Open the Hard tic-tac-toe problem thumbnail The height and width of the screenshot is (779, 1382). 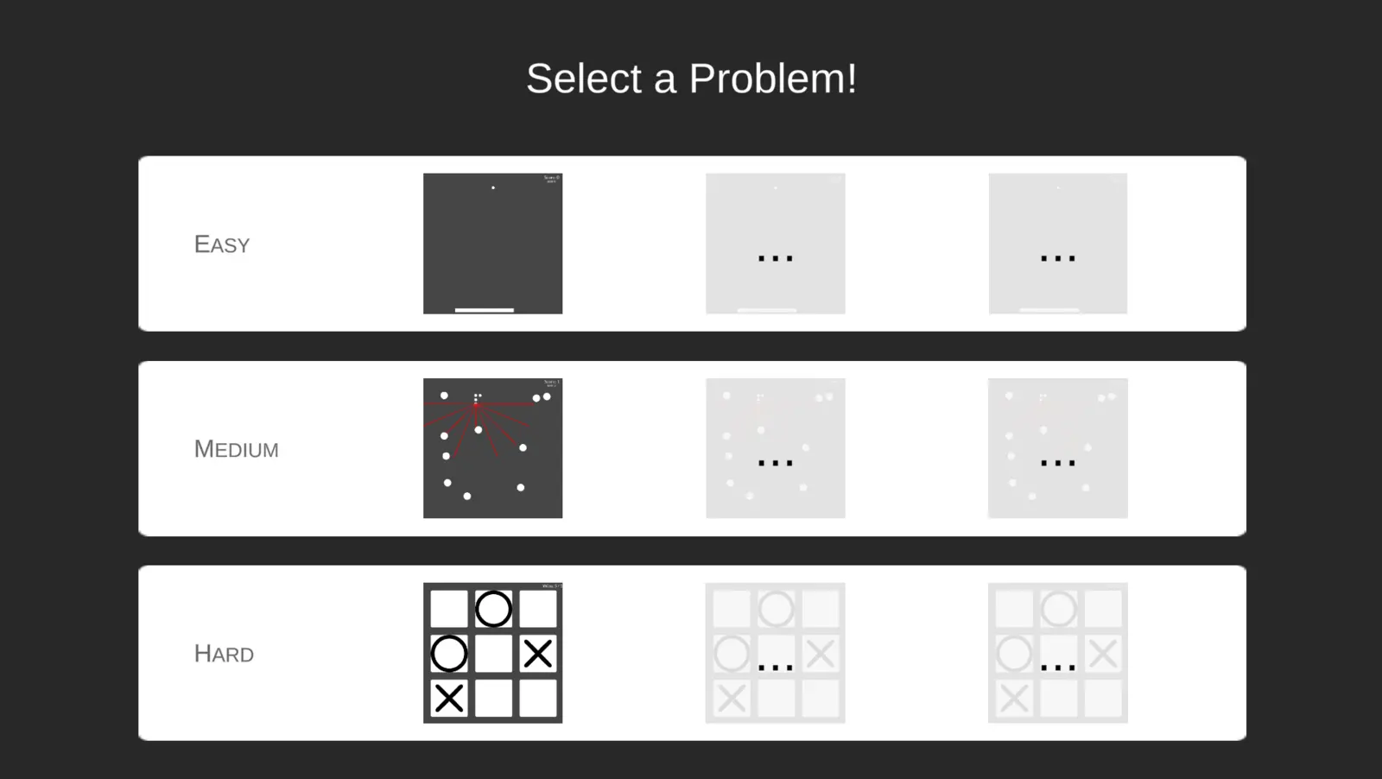[492, 653]
